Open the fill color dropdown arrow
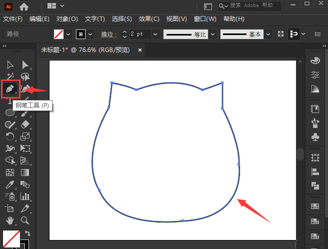 coord(69,34)
